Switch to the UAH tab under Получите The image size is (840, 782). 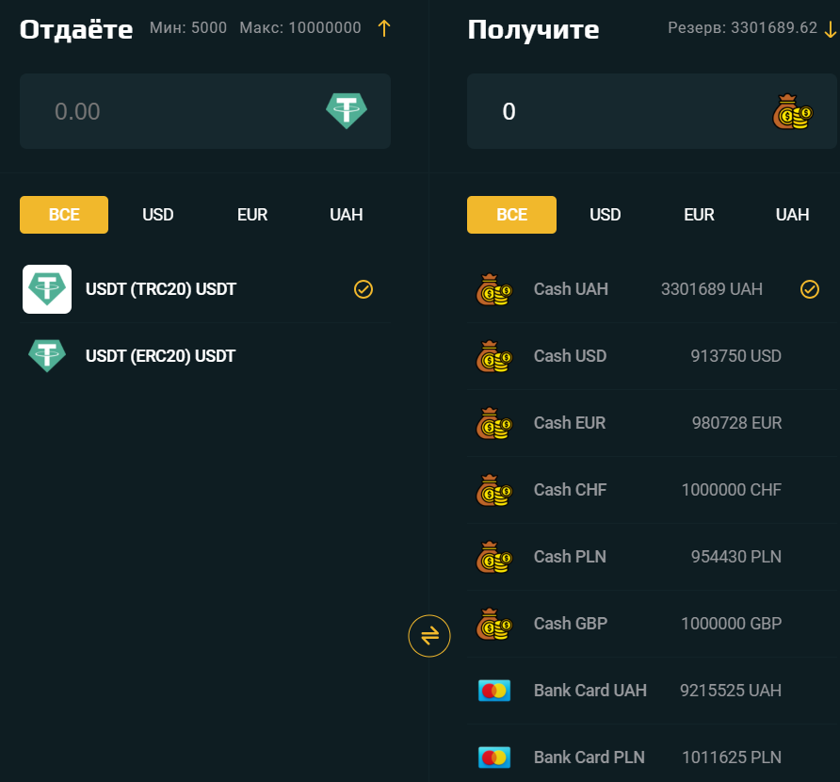(x=792, y=215)
